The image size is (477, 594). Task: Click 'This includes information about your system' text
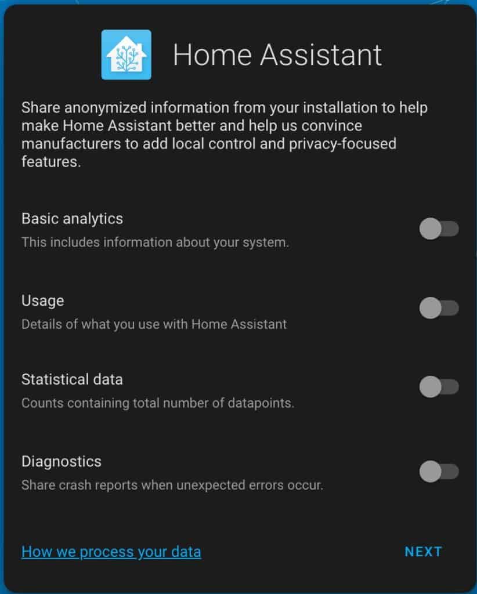click(155, 242)
